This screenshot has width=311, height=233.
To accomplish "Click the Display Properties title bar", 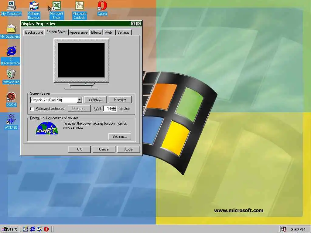I will [75, 24].
